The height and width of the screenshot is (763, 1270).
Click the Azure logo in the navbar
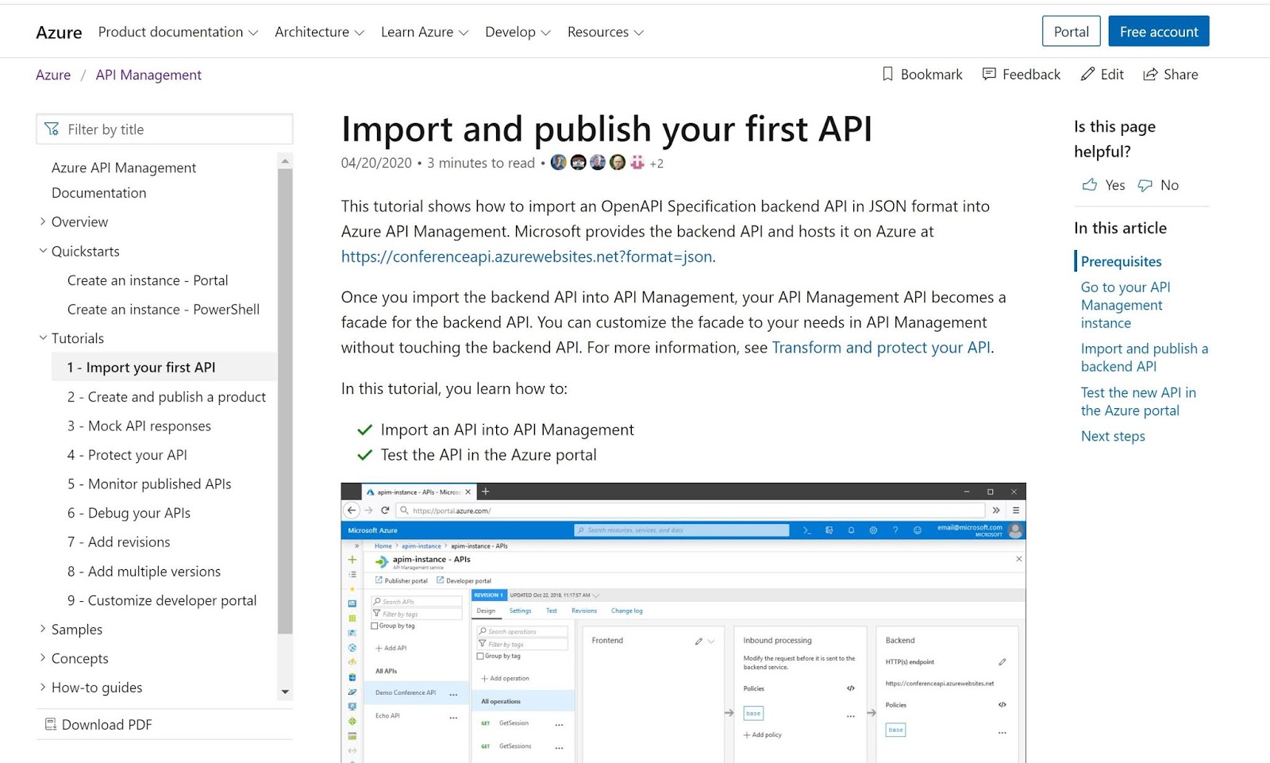click(x=58, y=32)
